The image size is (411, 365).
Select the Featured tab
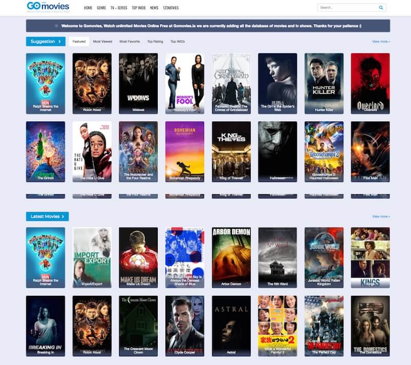click(x=79, y=42)
